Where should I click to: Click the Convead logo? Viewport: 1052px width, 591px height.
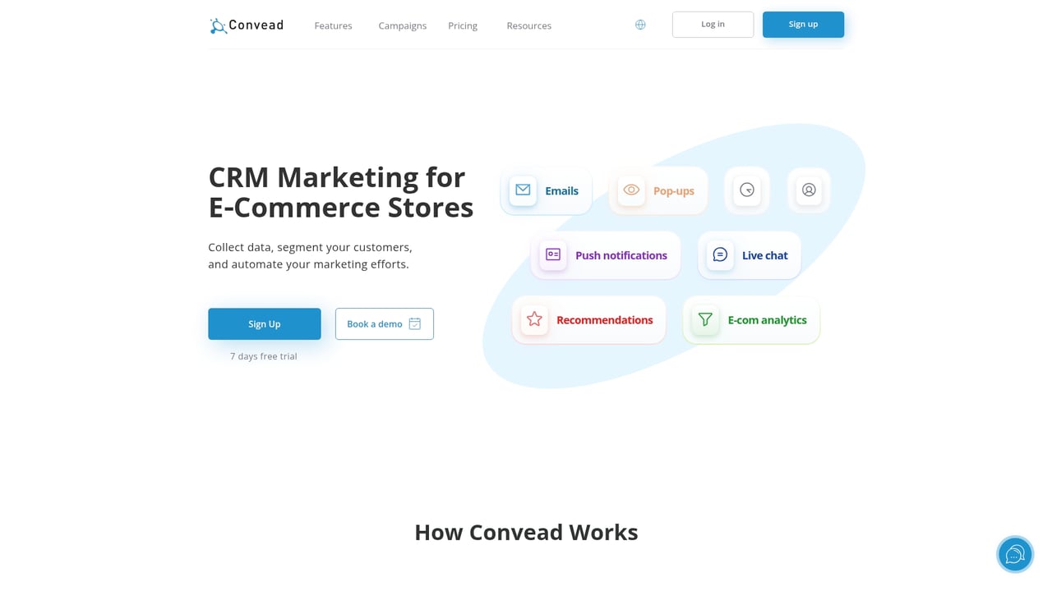point(246,25)
